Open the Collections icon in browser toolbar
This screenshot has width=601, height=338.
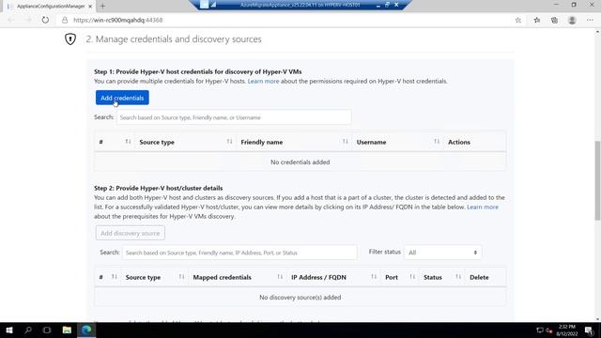point(554,20)
